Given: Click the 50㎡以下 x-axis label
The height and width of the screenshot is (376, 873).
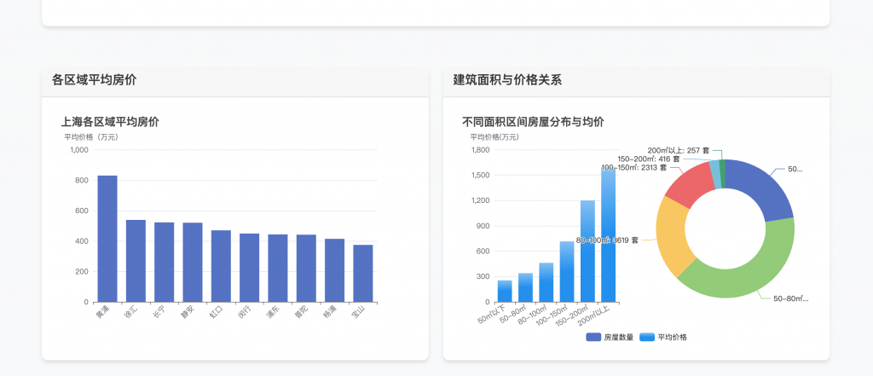Looking at the screenshot, I should tap(493, 315).
